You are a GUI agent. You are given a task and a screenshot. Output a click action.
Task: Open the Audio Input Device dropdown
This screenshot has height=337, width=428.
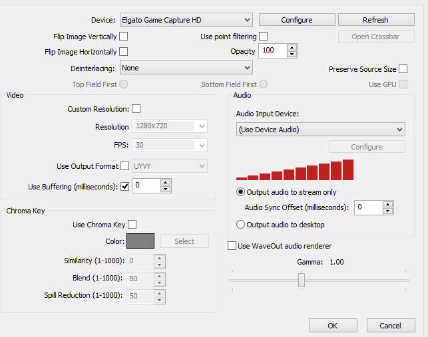(x=320, y=130)
